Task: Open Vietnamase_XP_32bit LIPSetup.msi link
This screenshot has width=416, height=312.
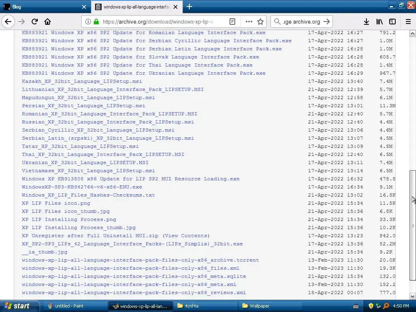Action: coord(88,171)
